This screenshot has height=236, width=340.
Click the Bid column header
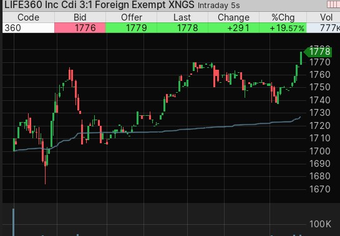80,17
